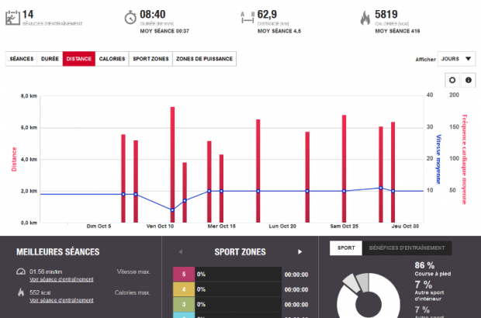This screenshot has height=318, width=481.
Task: Show the Bénéfices d'entraînement tab
Action: click(406, 248)
